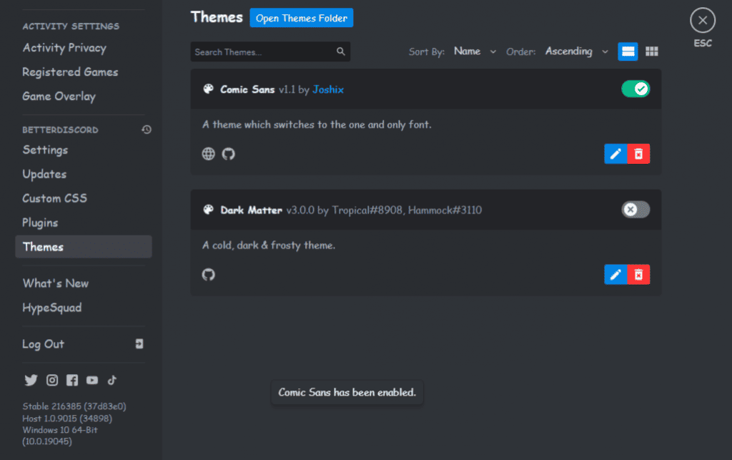732x460 pixels.
Task: Open Custom CSS settings
Action: click(55, 198)
